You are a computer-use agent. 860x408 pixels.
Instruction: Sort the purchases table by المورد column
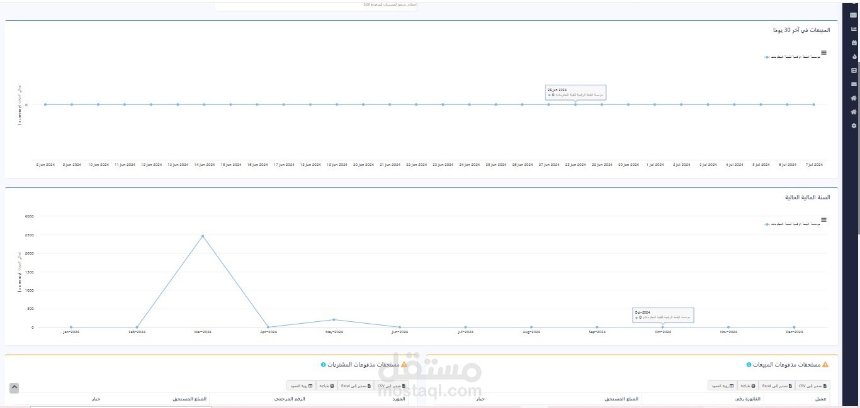click(399, 399)
